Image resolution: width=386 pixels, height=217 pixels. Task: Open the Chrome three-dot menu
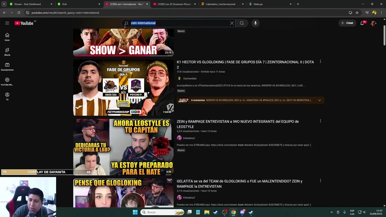(382, 13)
